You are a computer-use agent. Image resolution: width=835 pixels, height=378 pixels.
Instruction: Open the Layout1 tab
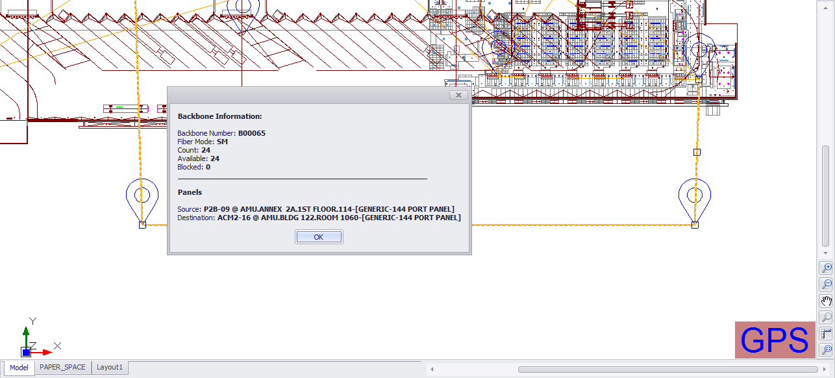tap(110, 368)
